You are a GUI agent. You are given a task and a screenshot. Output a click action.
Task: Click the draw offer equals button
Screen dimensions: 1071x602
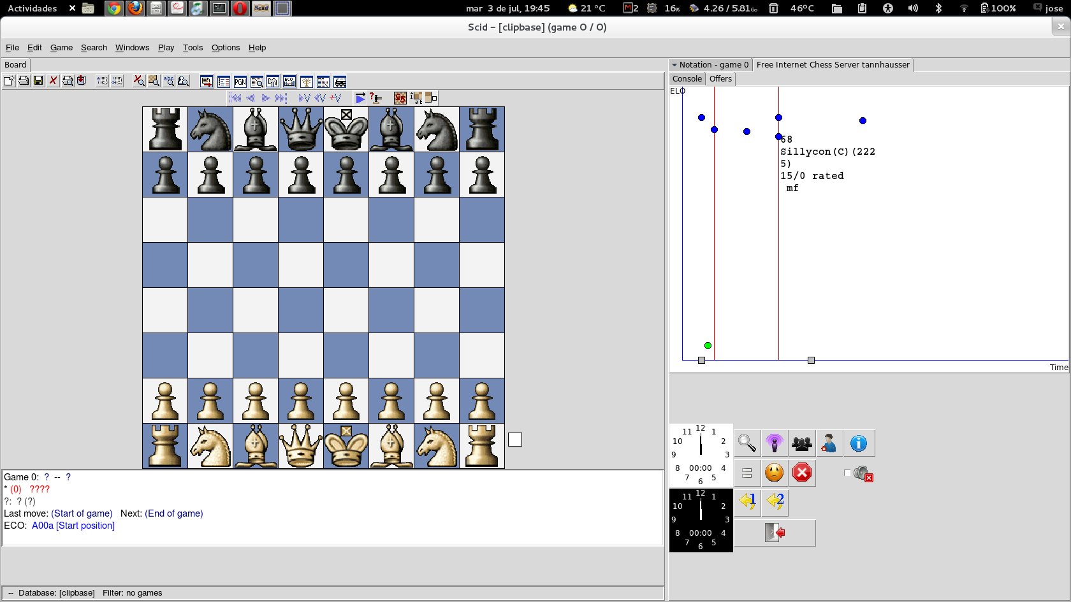click(x=747, y=473)
